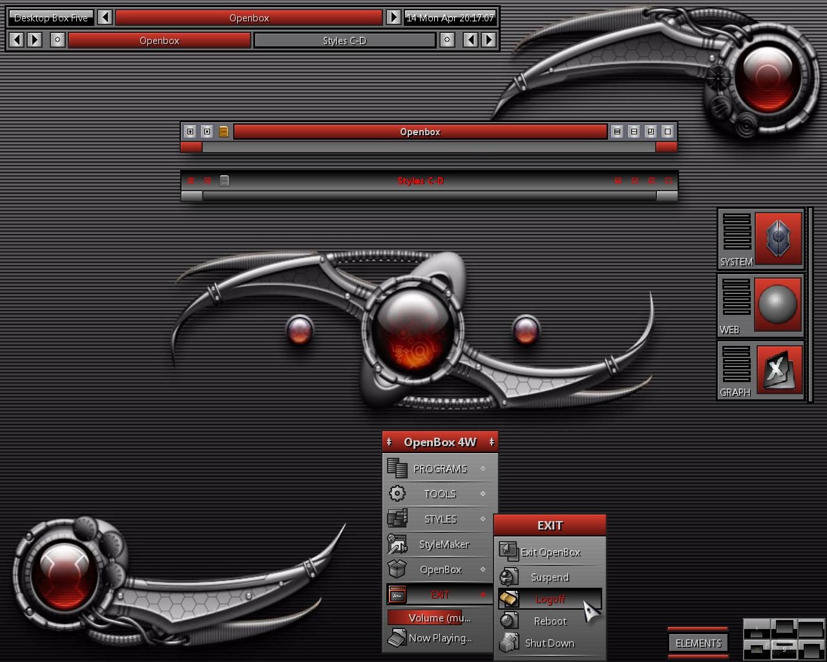Click the Now Playing player icon
Image resolution: width=827 pixels, height=662 pixels.
(x=397, y=638)
